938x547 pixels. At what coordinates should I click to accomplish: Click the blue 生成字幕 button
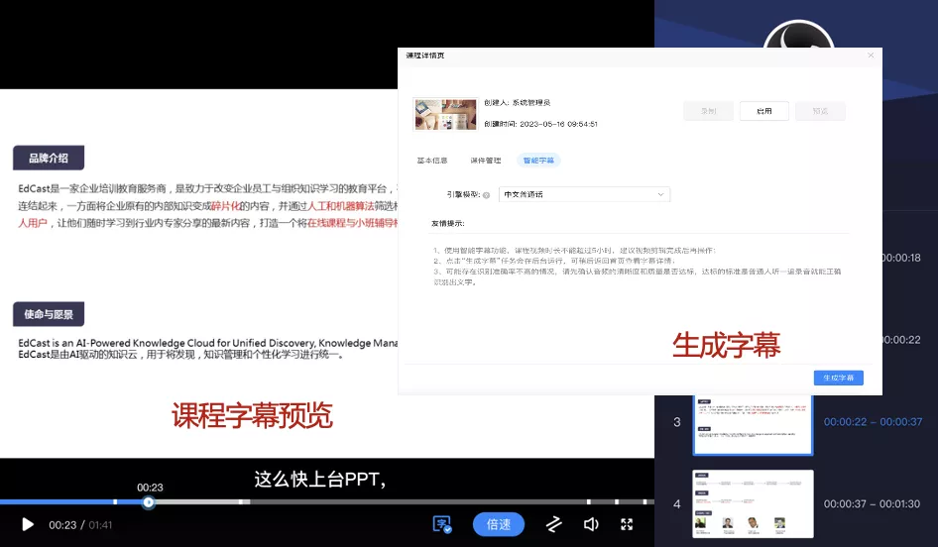click(x=838, y=378)
